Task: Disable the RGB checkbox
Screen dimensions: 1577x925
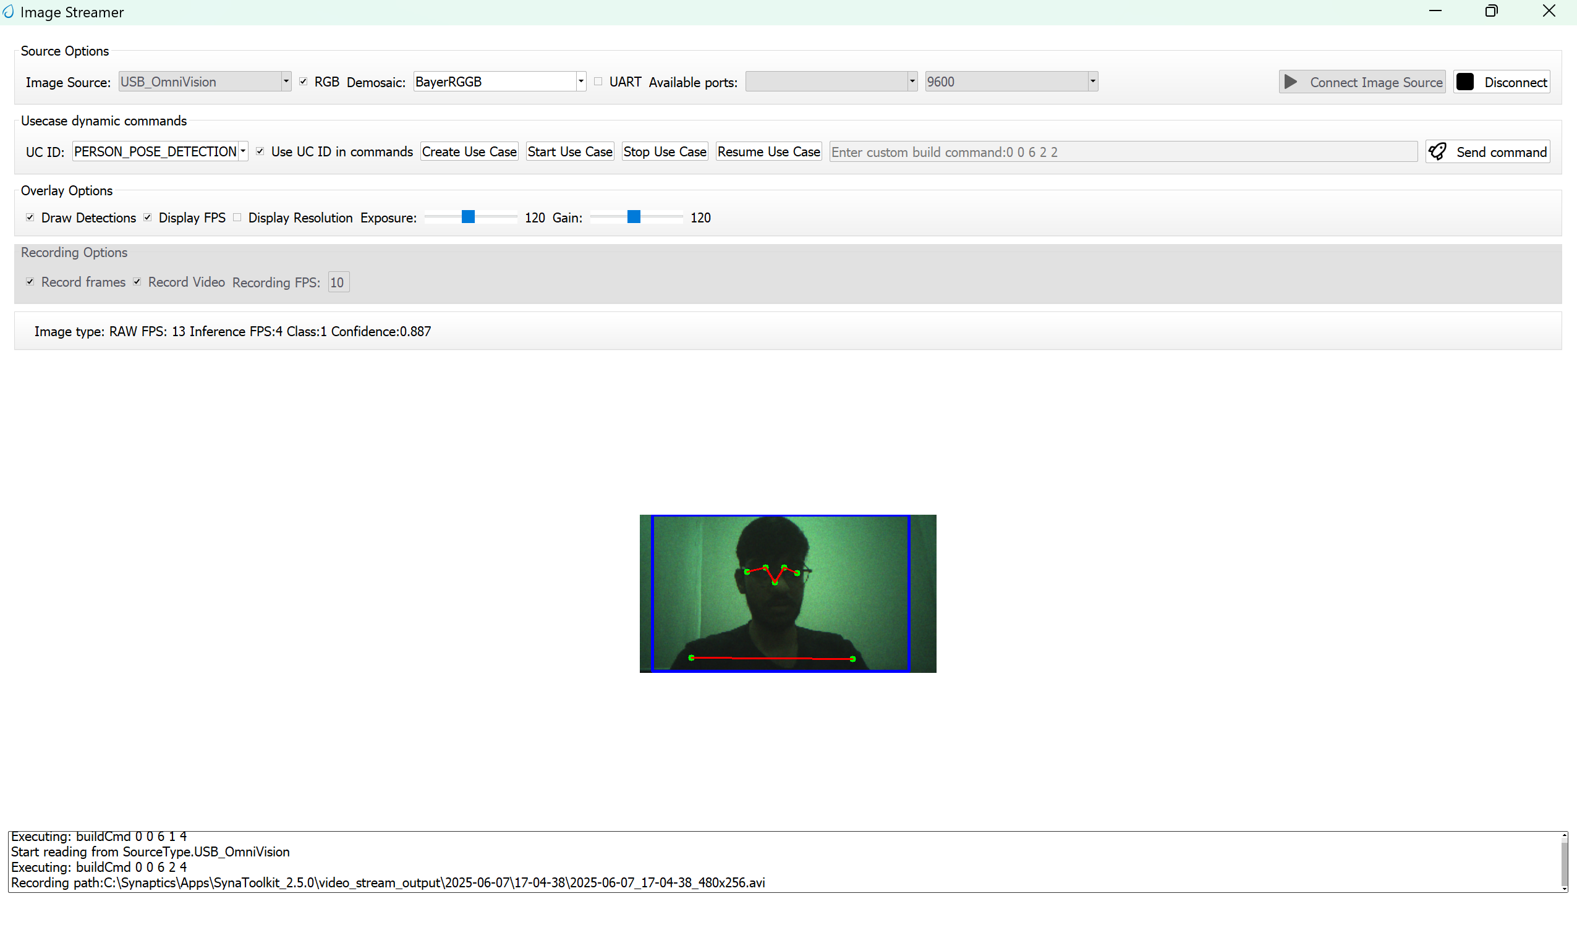Action: (x=303, y=81)
